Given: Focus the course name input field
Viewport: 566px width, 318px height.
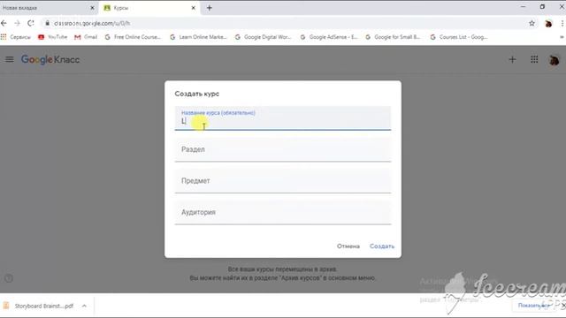Looking at the screenshot, I should point(283,118).
